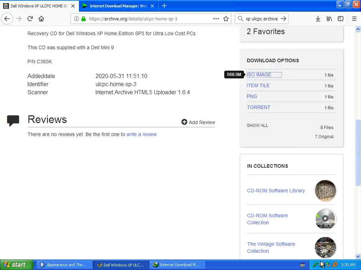This screenshot has height=270, width=361.
Task: Click the search magnifier icon
Action: click(240, 19)
